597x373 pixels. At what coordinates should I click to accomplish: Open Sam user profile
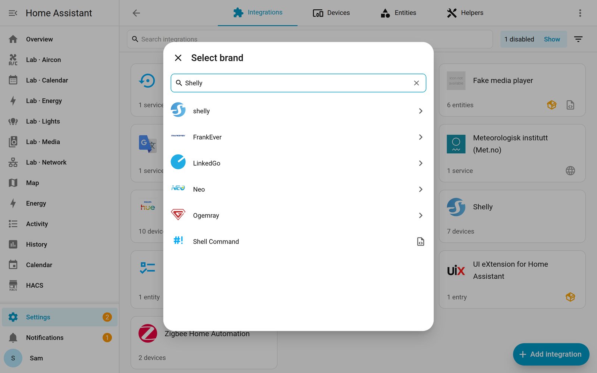point(60,358)
